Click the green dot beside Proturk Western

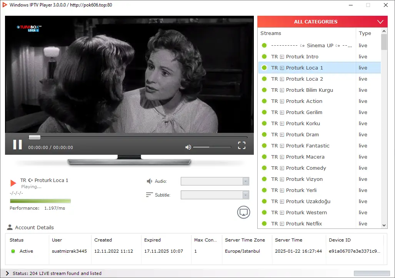pyautogui.click(x=264, y=212)
